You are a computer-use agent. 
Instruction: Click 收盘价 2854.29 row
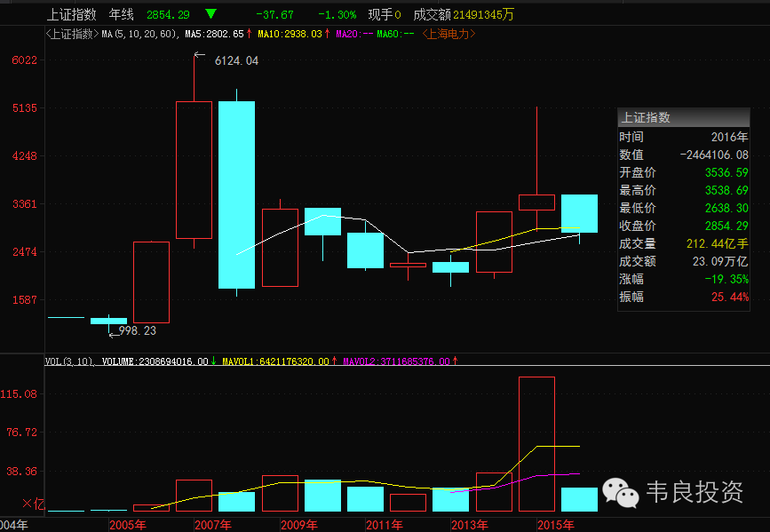[x=684, y=226]
